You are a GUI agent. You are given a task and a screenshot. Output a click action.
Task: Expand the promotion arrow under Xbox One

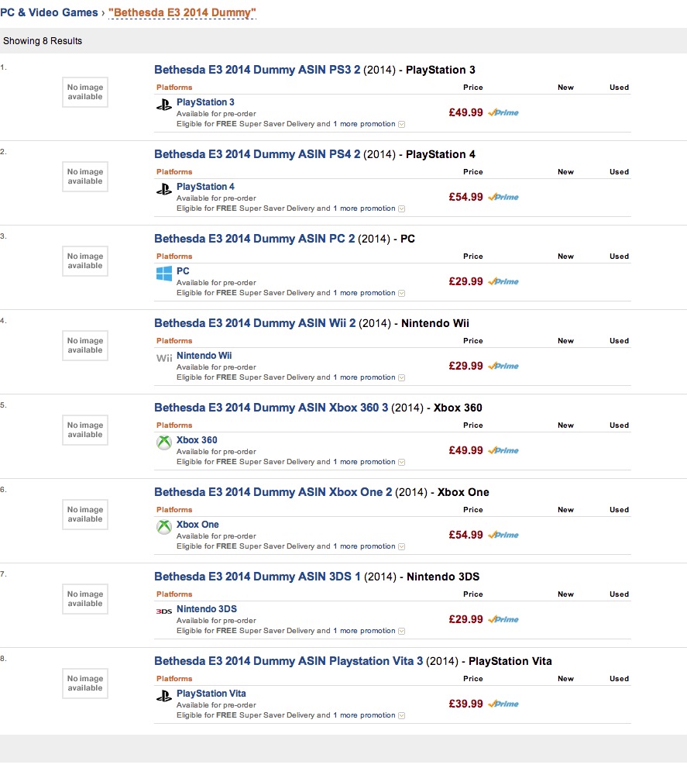(x=401, y=546)
